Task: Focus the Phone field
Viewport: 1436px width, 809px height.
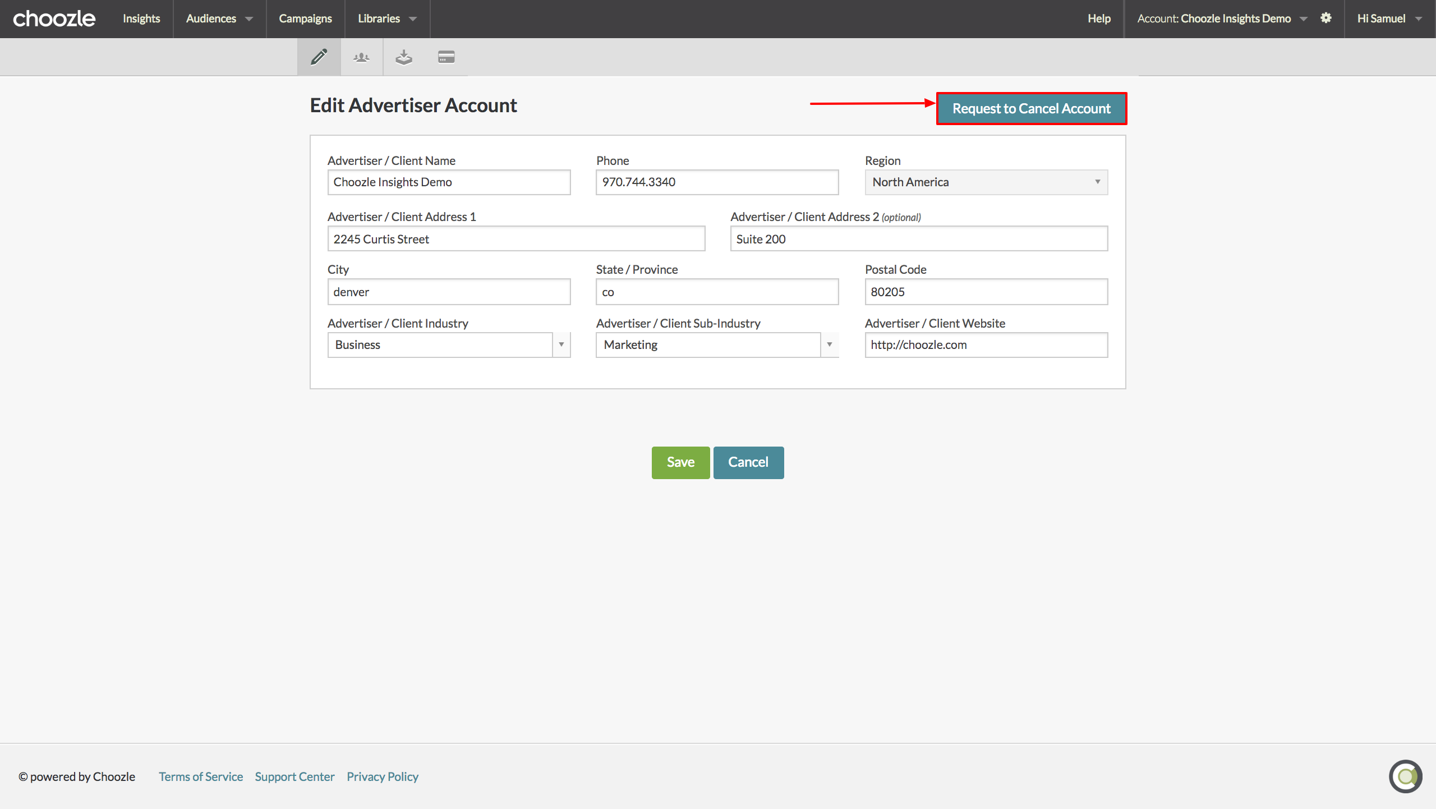Action: pyautogui.click(x=717, y=182)
